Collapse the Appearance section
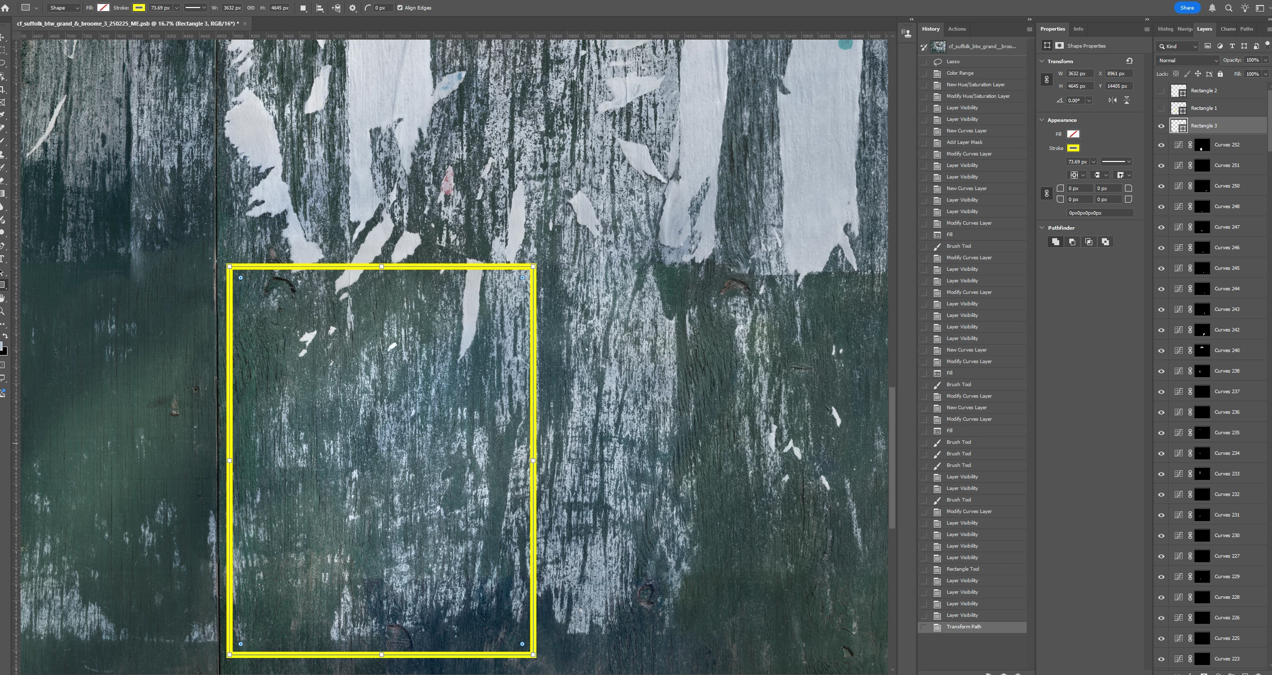The image size is (1272, 675). click(1042, 120)
